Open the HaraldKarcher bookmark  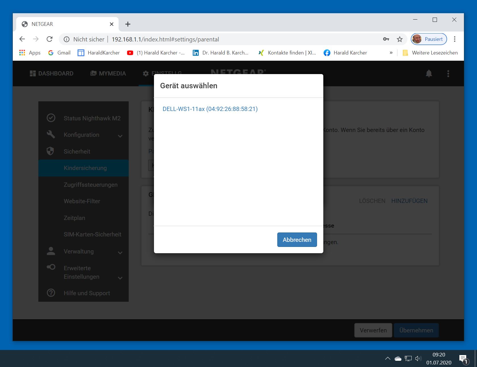[99, 53]
